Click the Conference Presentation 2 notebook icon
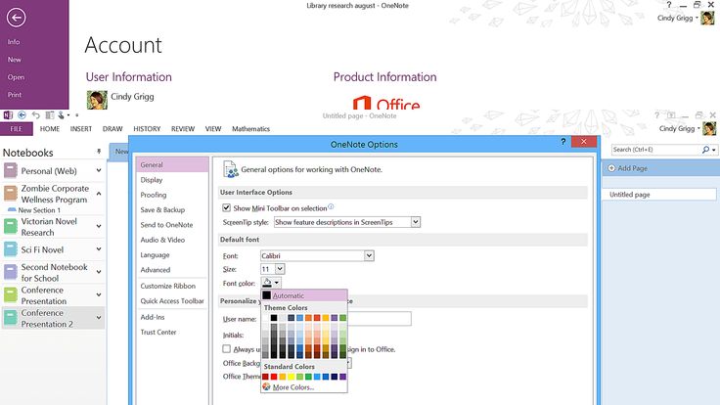This screenshot has height=405, width=720. coord(11,318)
